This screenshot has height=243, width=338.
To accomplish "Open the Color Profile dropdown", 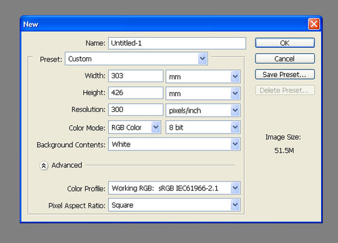I will click(174, 188).
